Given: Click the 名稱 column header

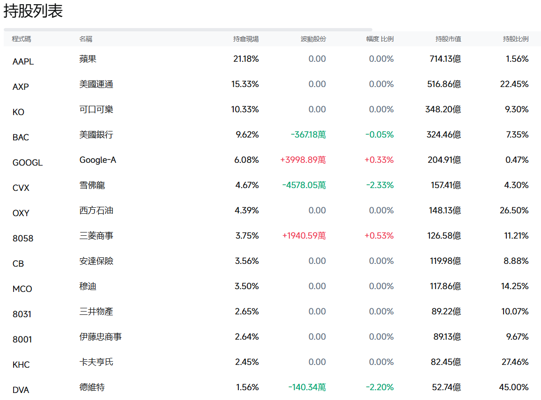Looking at the screenshot, I should point(86,39).
